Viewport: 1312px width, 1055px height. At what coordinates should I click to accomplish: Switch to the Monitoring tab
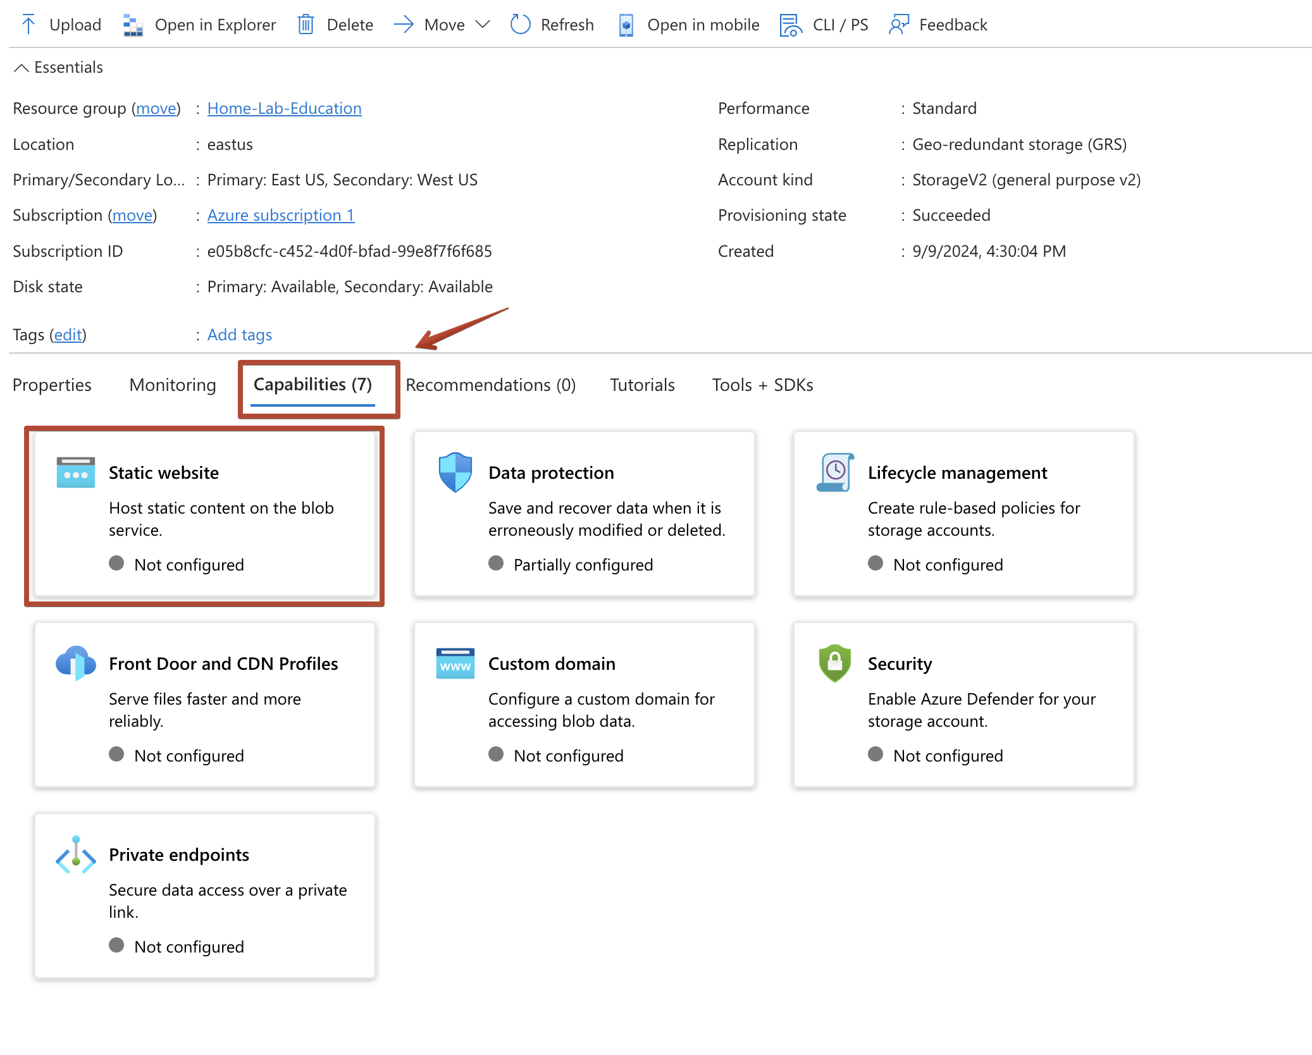(173, 385)
